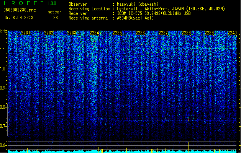Viewport: 241px width, 153px height.
Task: Click the 0.8 frequency axis label
Action: (x=3, y=107)
